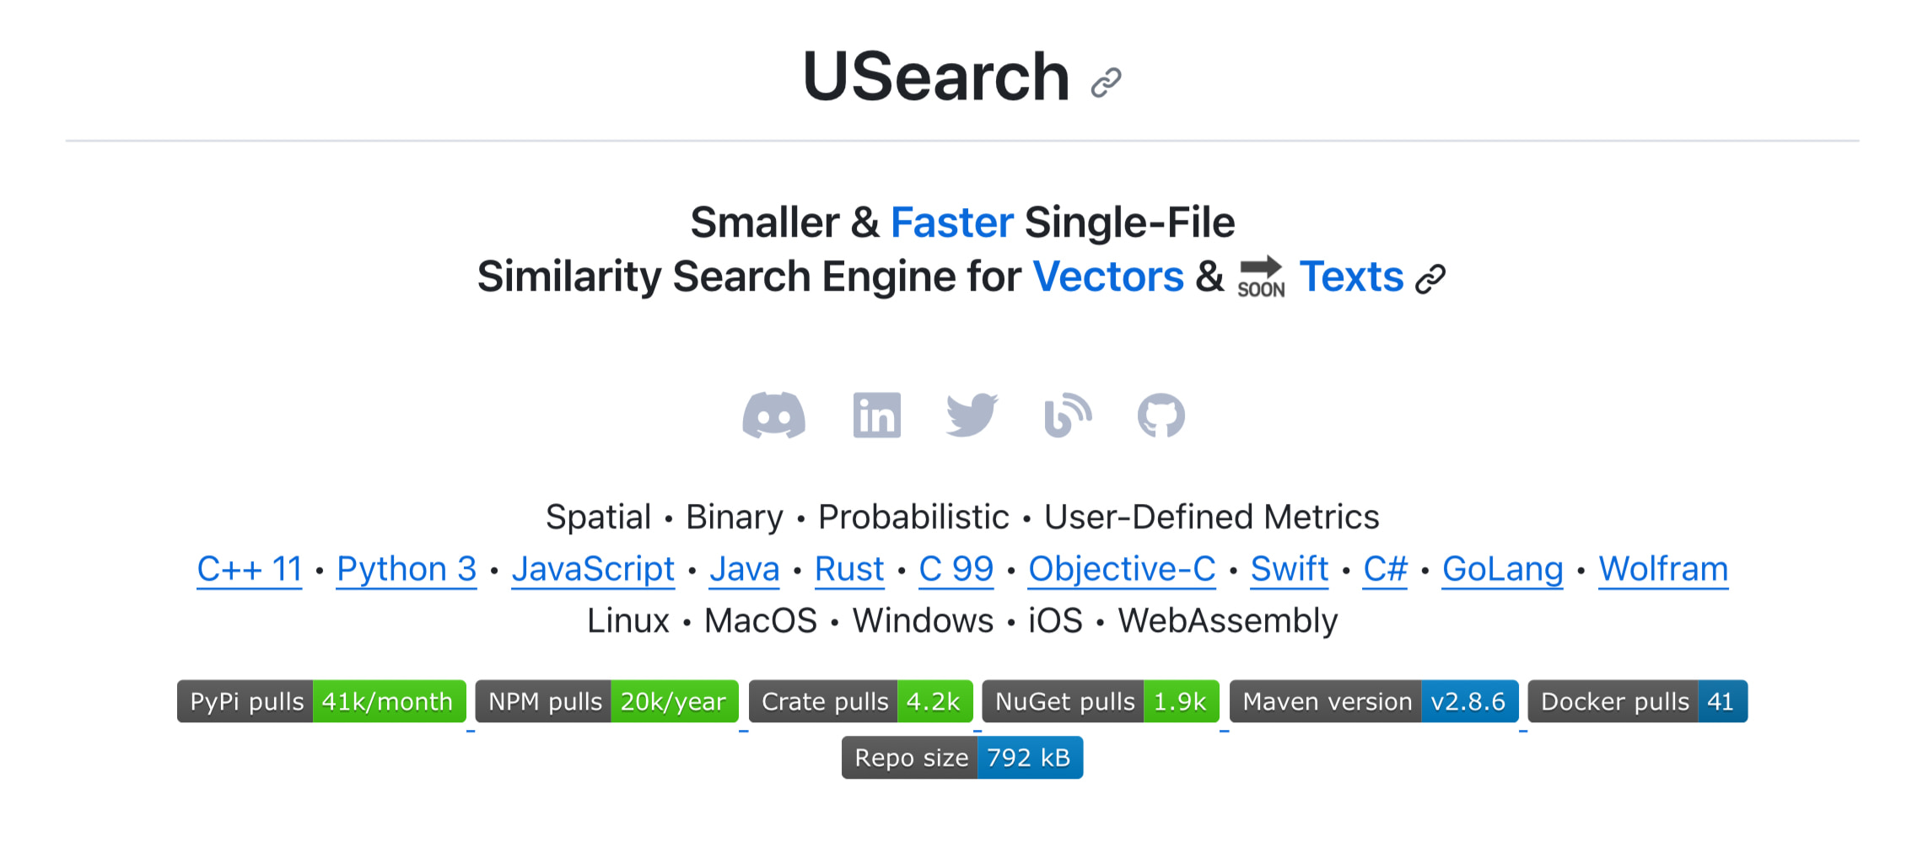1928x842 pixels.
Task: Open the Python 3 link
Action: point(407,569)
